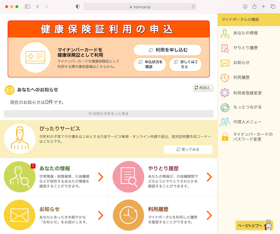Click the myna.go.jp address bar

pos(140,7)
